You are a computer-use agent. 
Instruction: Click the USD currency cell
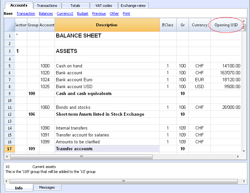pos(200,86)
